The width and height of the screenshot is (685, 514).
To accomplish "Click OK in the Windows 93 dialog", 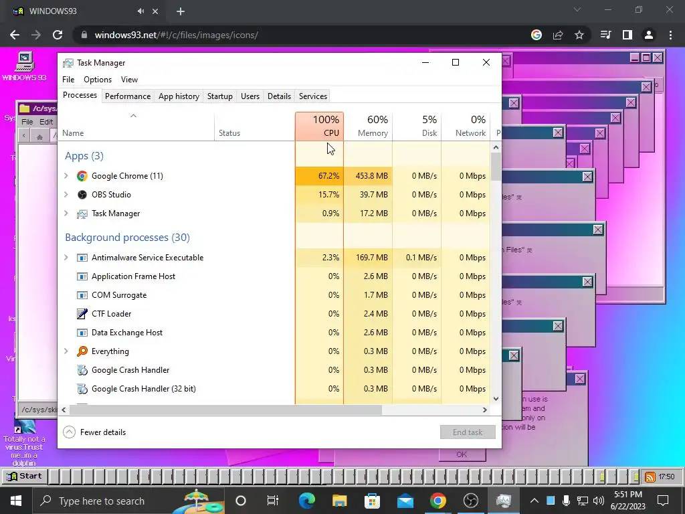I will point(462,454).
